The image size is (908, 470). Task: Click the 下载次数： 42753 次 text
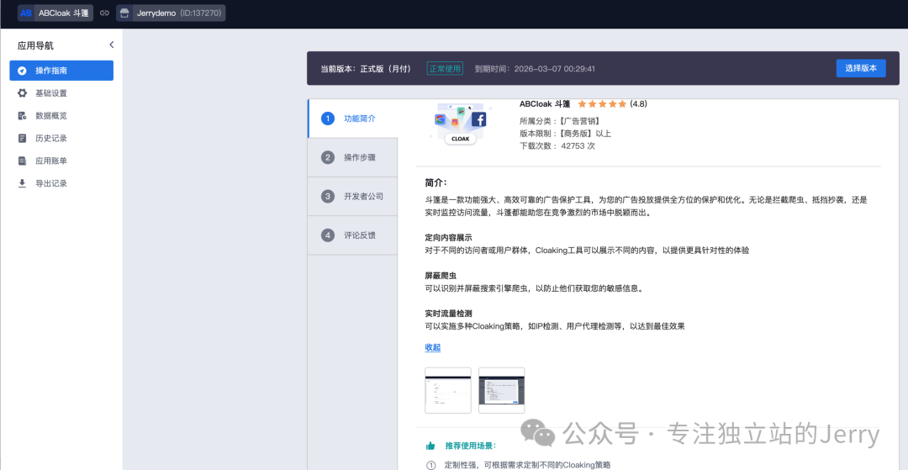coord(557,145)
